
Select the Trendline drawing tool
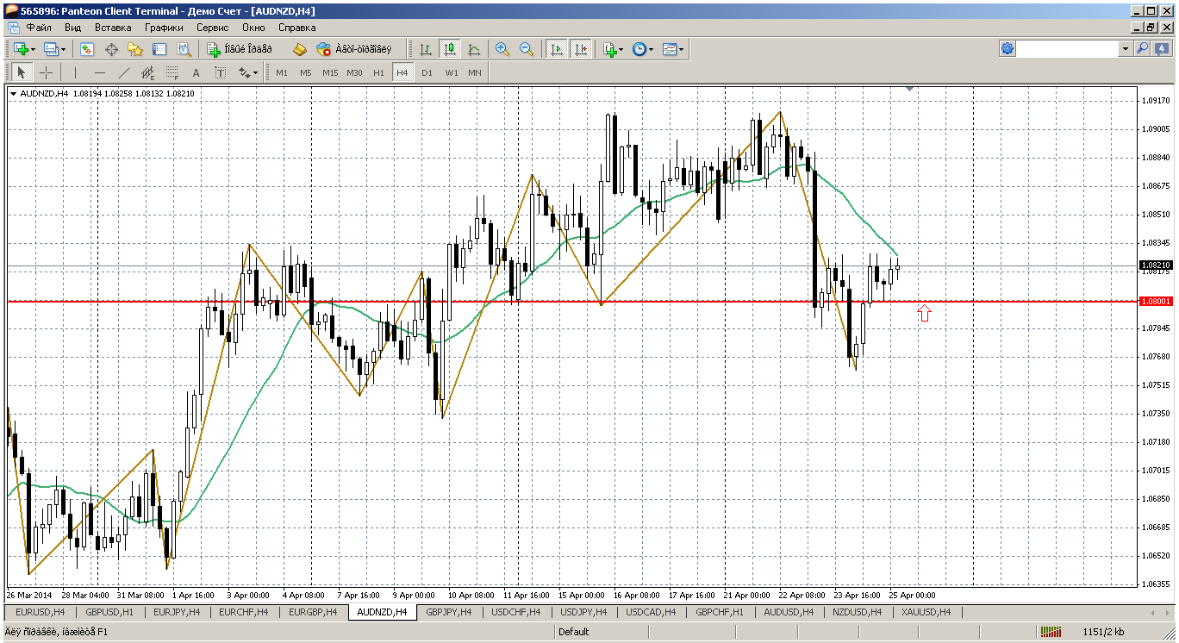tap(123, 72)
